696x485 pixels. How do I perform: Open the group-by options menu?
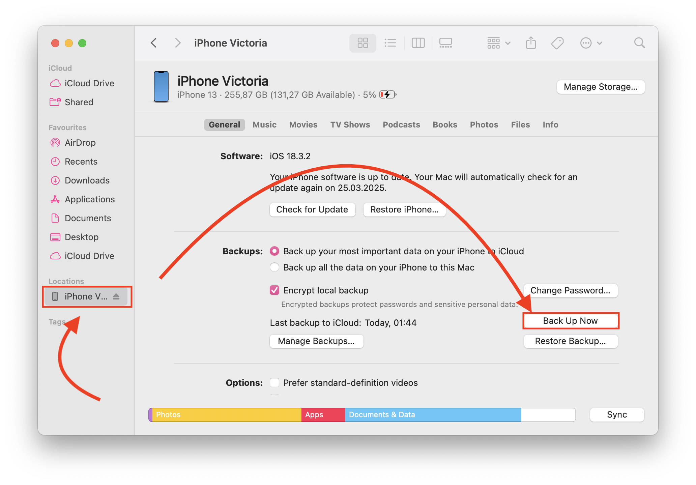point(499,43)
